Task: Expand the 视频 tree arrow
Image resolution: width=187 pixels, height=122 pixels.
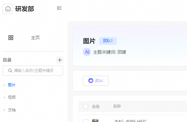Action: (4, 98)
